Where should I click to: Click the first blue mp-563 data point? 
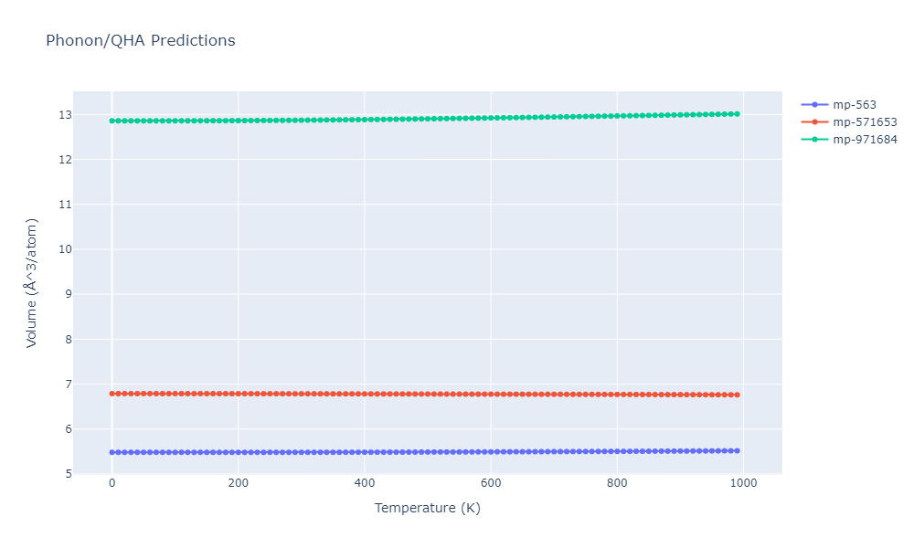112,452
